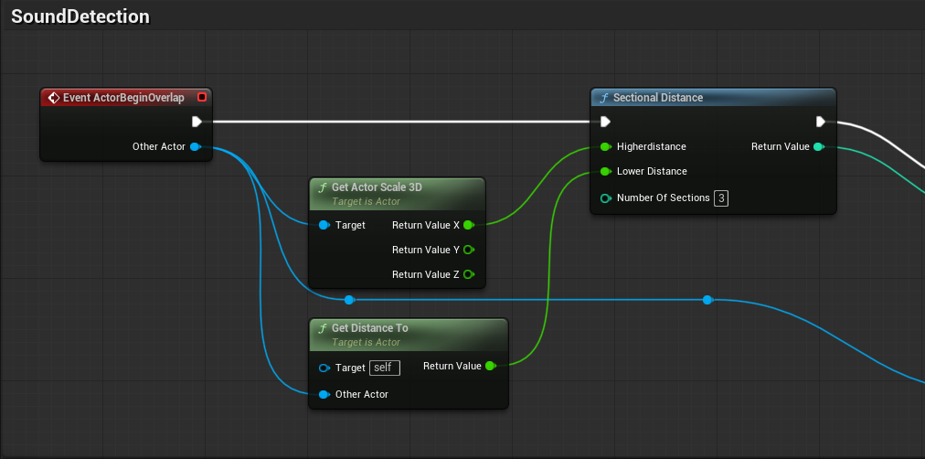Click the Return Value Y output pin
The width and height of the screenshot is (925, 459).
tap(468, 250)
